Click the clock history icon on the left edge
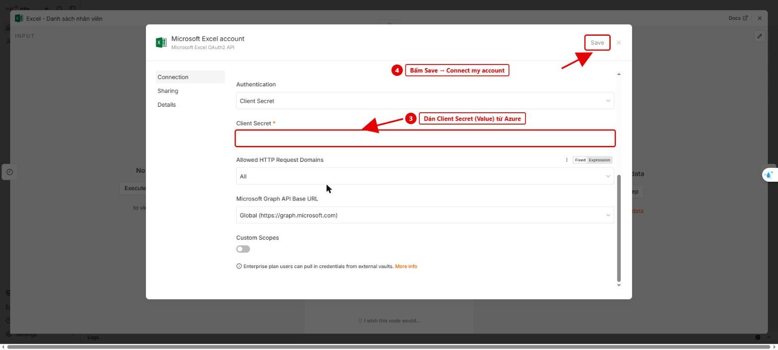The width and height of the screenshot is (778, 350). coord(9,172)
